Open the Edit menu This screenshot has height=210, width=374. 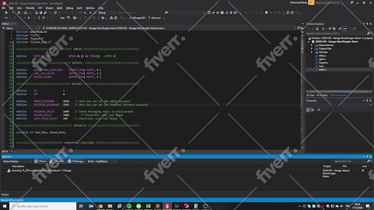coord(11,8)
